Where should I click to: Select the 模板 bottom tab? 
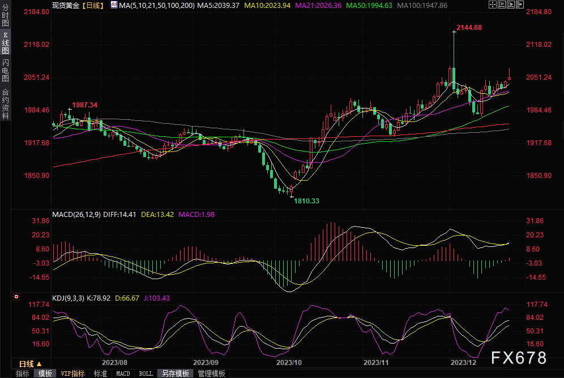[45, 373]
